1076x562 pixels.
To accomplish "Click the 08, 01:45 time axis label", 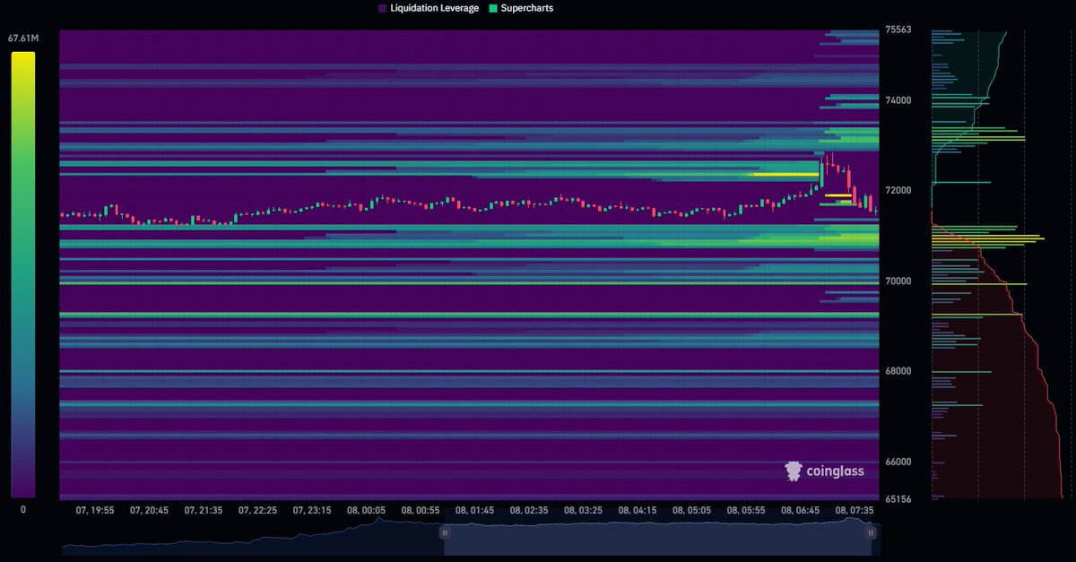I will (x=474, y=510).
